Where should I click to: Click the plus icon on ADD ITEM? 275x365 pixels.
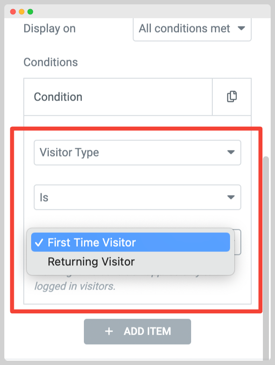[109, 331]
